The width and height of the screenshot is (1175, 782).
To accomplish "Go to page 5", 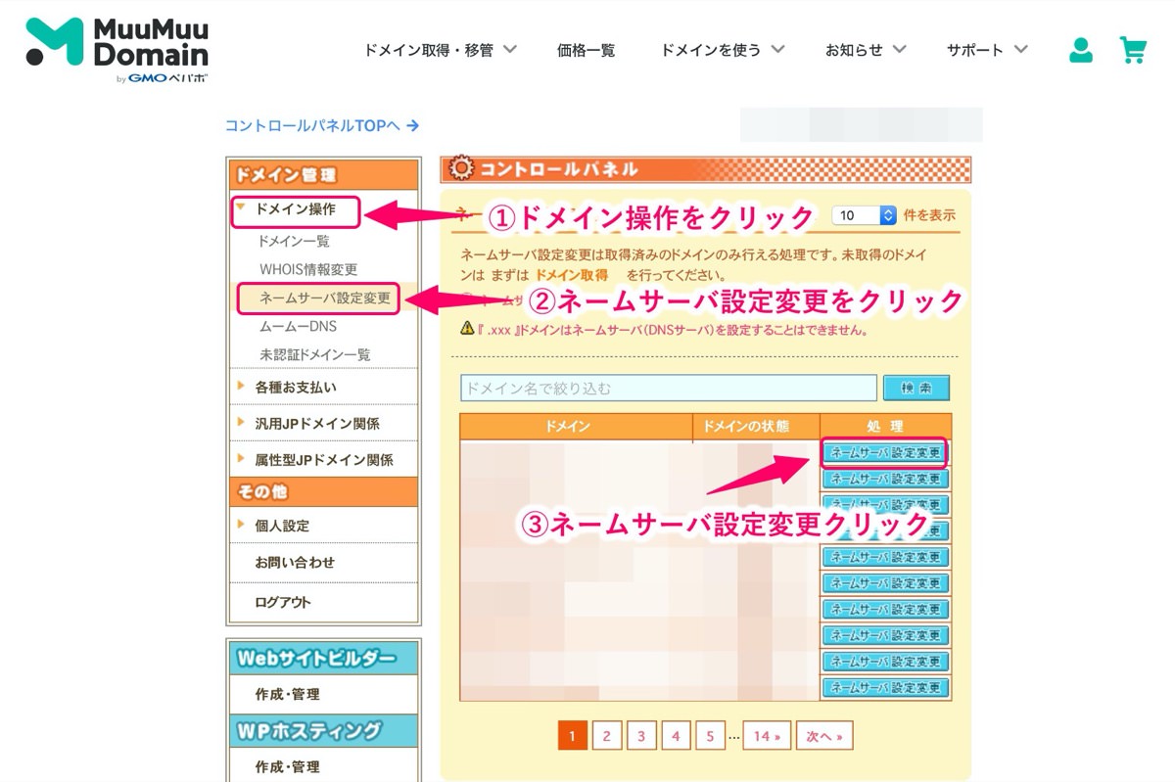I will [711, 736].
